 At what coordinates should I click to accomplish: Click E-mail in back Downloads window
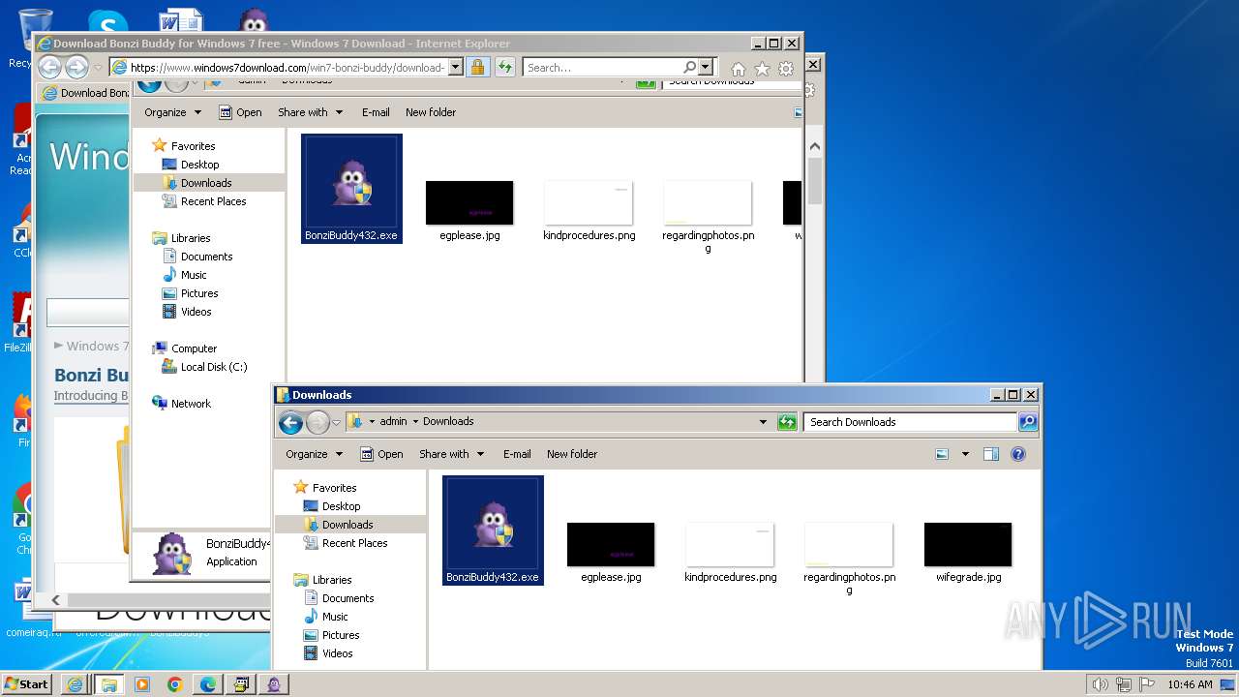tap(376, 112)
